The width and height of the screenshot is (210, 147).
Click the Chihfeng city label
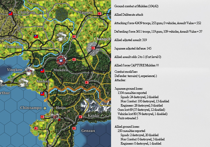click(x=26, y=12)
